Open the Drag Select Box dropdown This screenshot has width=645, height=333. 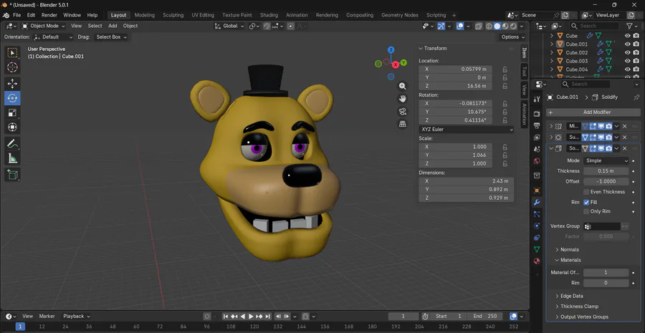[110, 37]
